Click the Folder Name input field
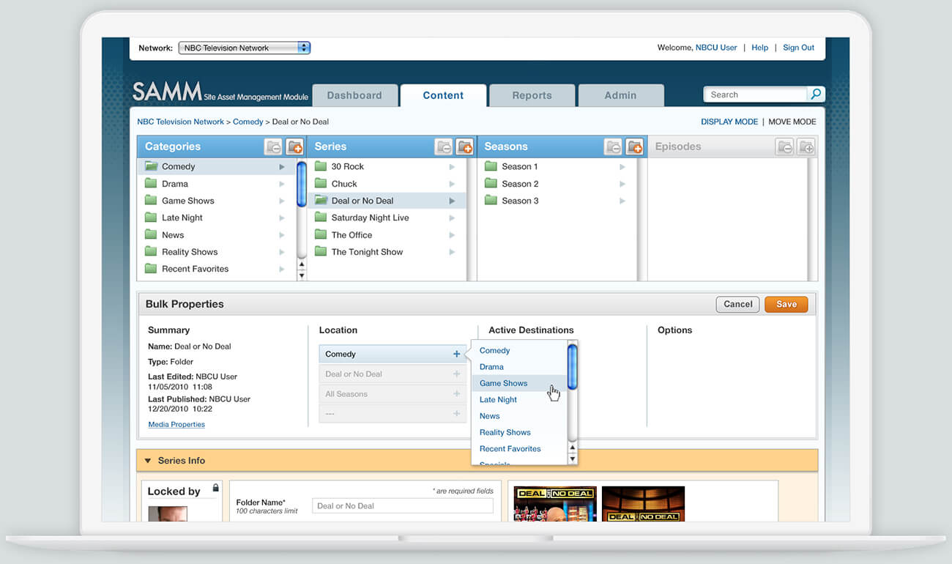952x564 pixels. point(402,506)
